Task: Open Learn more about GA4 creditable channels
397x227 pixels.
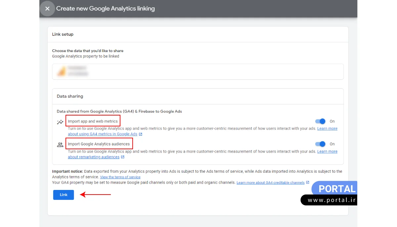Action: click(x=270, y=183)
